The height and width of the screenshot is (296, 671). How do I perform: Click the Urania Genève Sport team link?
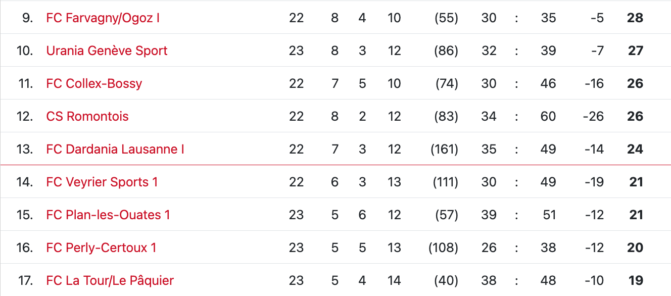(x=107, y=51)
